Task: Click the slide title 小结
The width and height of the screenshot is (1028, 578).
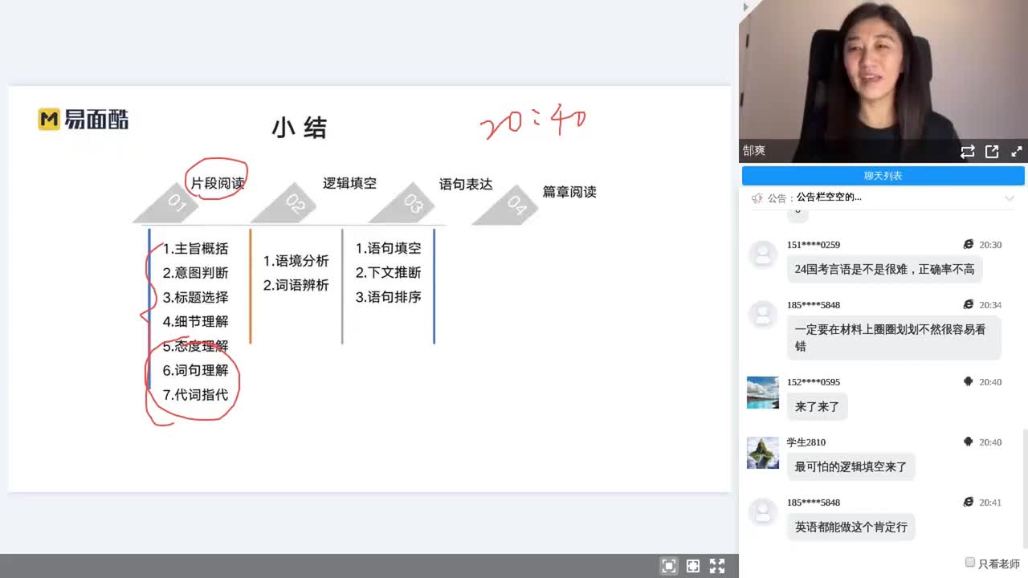Action: click(299, 128)
